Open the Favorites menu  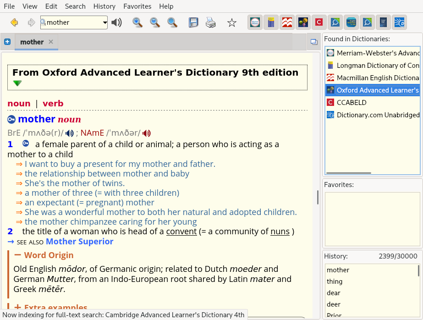[x=137, y=6]
